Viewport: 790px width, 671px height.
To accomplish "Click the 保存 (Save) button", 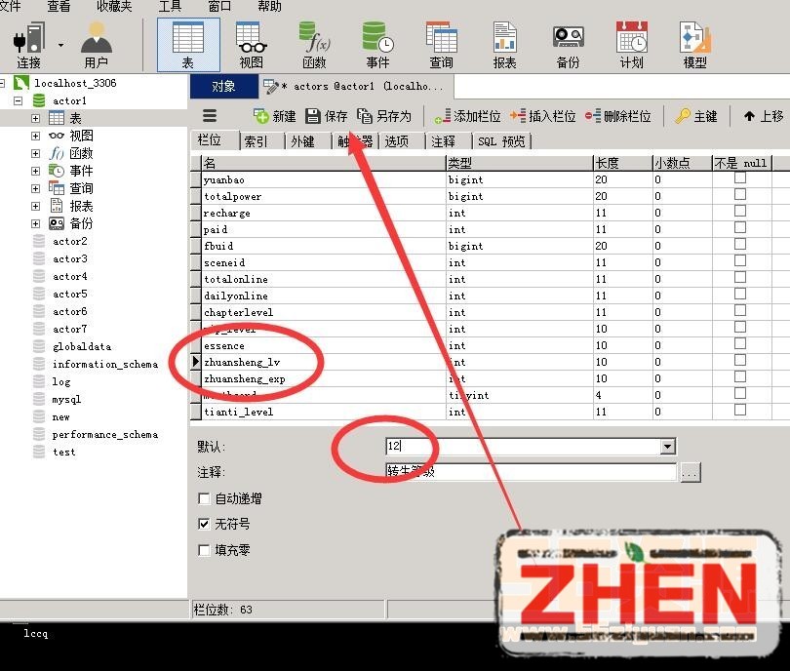I will pyautogui.click(x=327, y=116).
